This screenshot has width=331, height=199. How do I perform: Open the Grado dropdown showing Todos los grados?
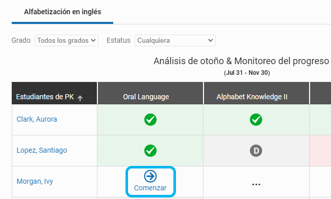tap(66, 40)
